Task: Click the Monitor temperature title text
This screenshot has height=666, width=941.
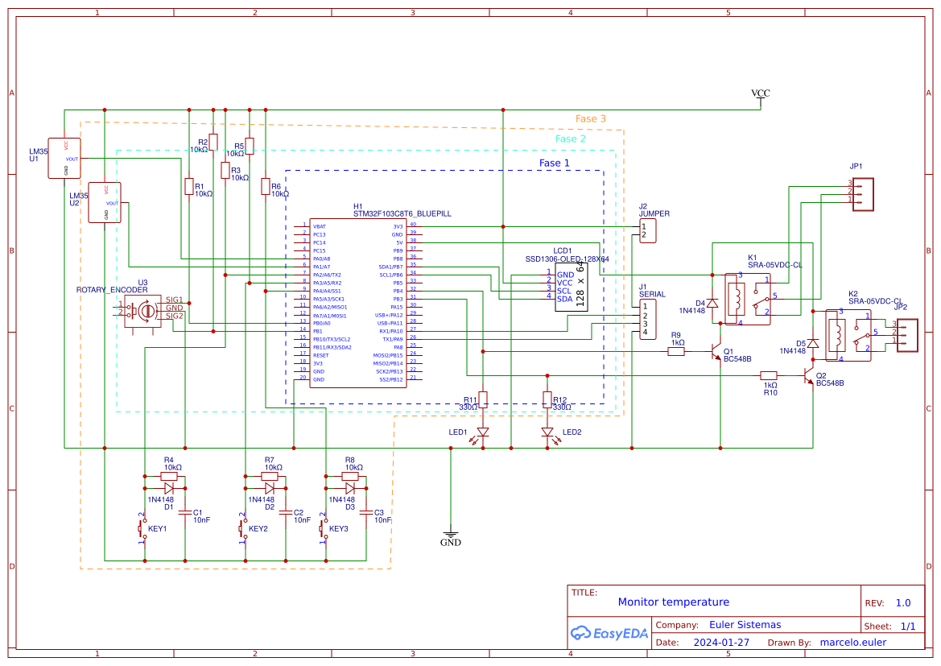Action: coord(674,602)
